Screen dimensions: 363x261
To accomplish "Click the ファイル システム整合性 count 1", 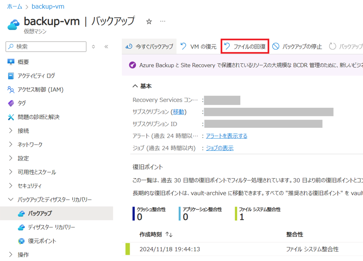I will 242,217.
